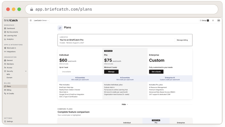Image resolution: width=225 pixels, height=127 pixels.
Task: Collapse the Security submenu chevron
Action: 26,71
